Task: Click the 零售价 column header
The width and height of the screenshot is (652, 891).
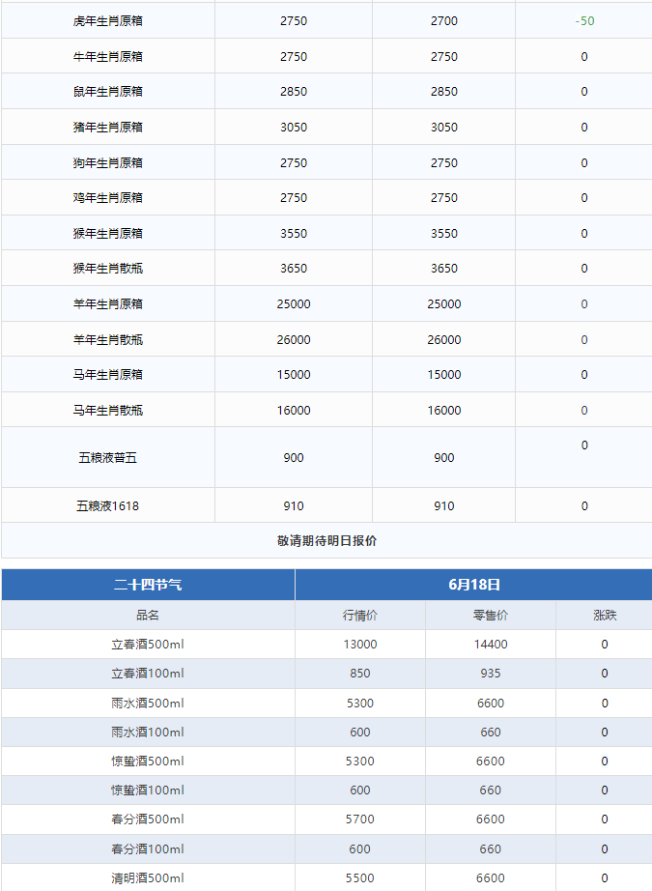Action: coord(491,616)
